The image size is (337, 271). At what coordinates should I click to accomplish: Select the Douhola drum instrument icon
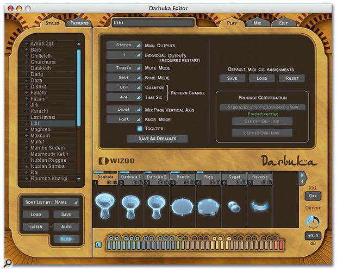pyautogui.click(x=105, y=206)
